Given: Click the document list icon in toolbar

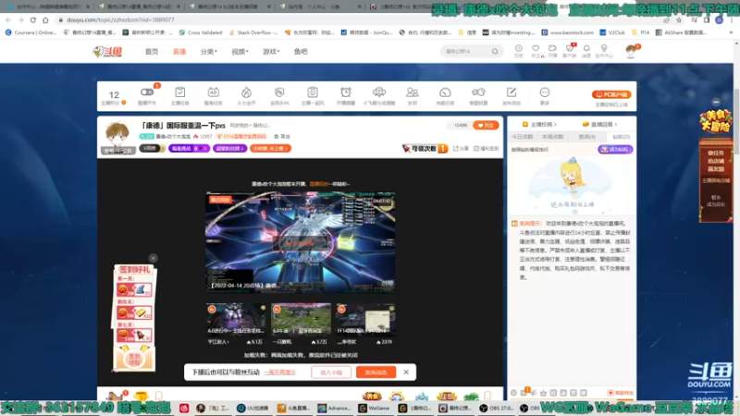Looking at the screenshot, I should [x=313, y=92].
